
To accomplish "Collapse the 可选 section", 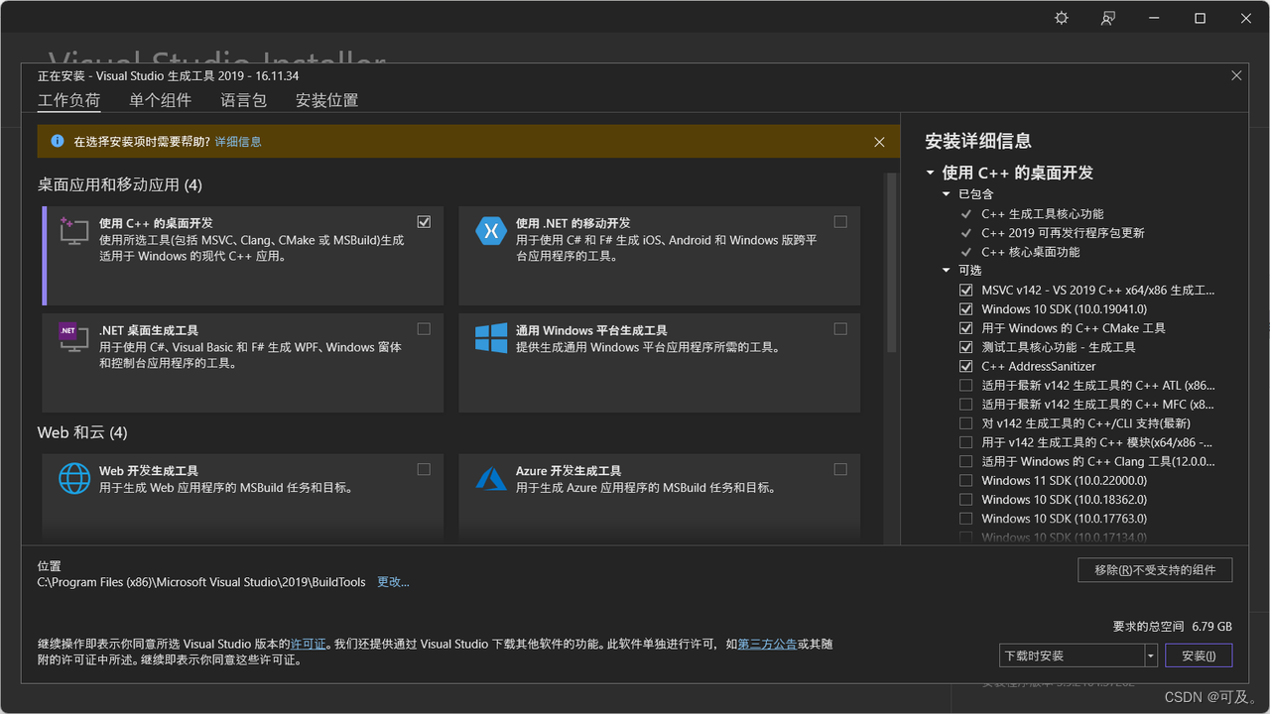I will point(947,271).
